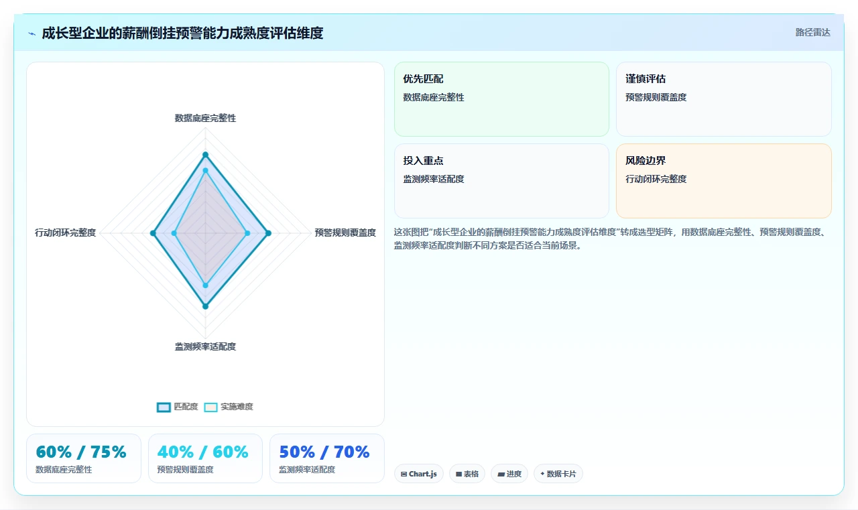This screenshot has width=858, height=510.
Task: Click the 数据卡片 tag
Action: tap(558, 474)
